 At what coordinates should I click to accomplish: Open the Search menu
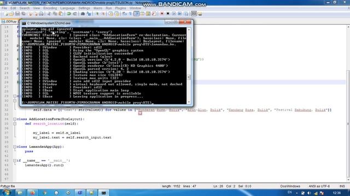click(x=24, y=8)
